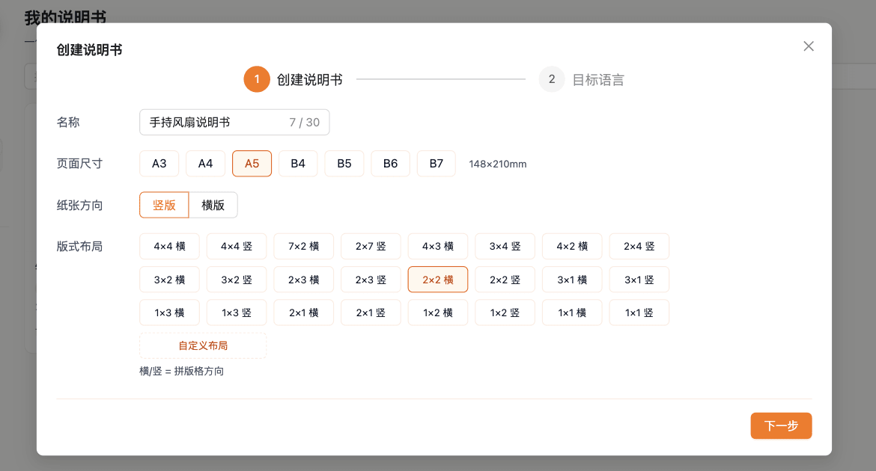
Task: Select the 4×4 竖 layout
Action: pyautogui.click(x=237, y=246)
